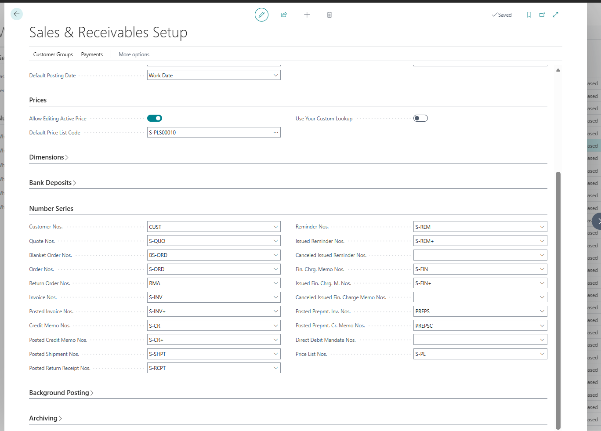The image size is (601, 431).
Task: Click the vertical scrollbar thumb
Action: [558, 300]
